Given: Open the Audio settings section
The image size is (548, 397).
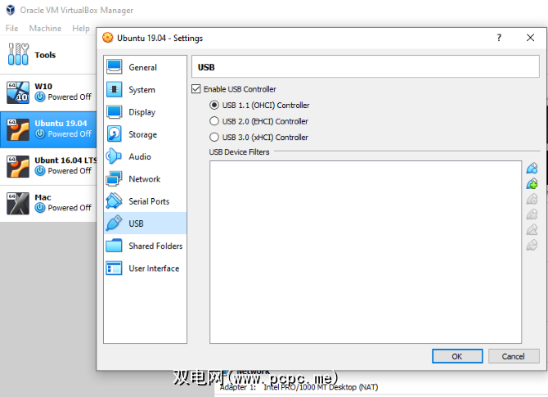Looking at the screenshot, I should [145, 156].
